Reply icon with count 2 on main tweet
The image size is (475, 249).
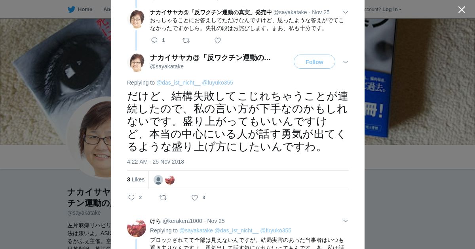pos(131,198)
